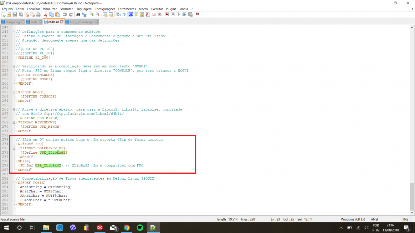The height and width of the screenshot is (233, 415).
Task: Save the recorded macro toolbar icon
Action: [190, 14]
